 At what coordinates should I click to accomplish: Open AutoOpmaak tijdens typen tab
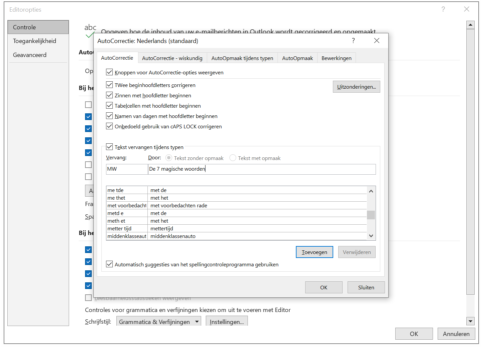242,58
